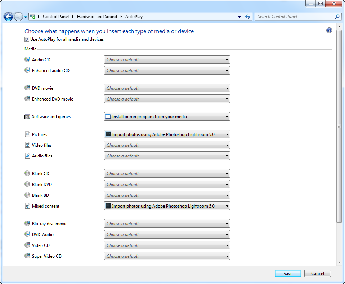Screen dimensions: 345x284
Task: Click the Mixed content icon
Action: 27,206
